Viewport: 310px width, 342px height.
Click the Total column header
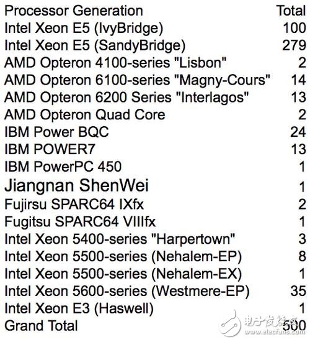click(x=291, y=11)
